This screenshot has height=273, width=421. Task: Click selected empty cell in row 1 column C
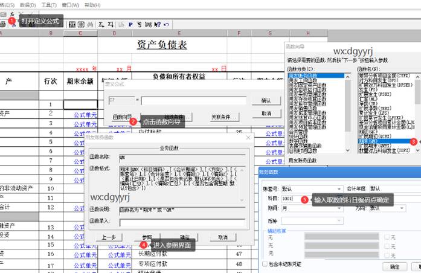point(80,104)
